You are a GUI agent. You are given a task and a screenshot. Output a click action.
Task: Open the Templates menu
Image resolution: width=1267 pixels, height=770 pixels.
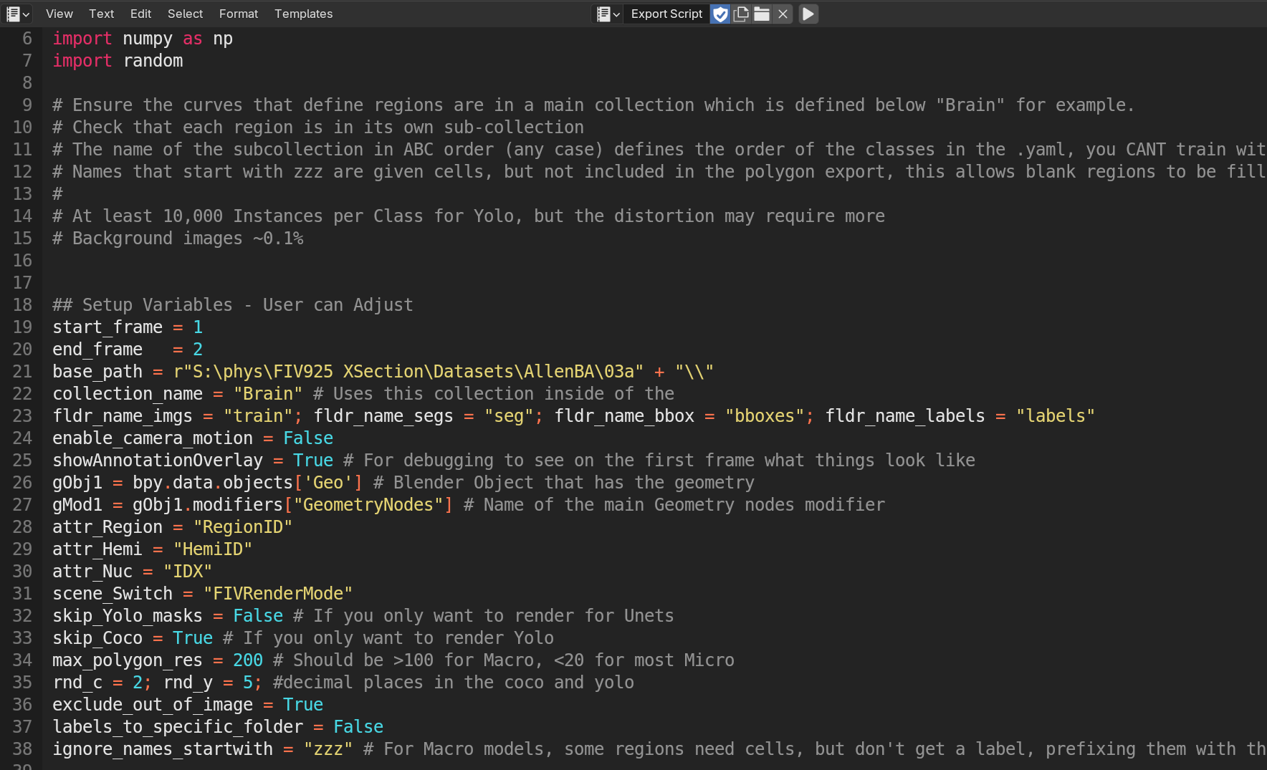pos(303,14)
